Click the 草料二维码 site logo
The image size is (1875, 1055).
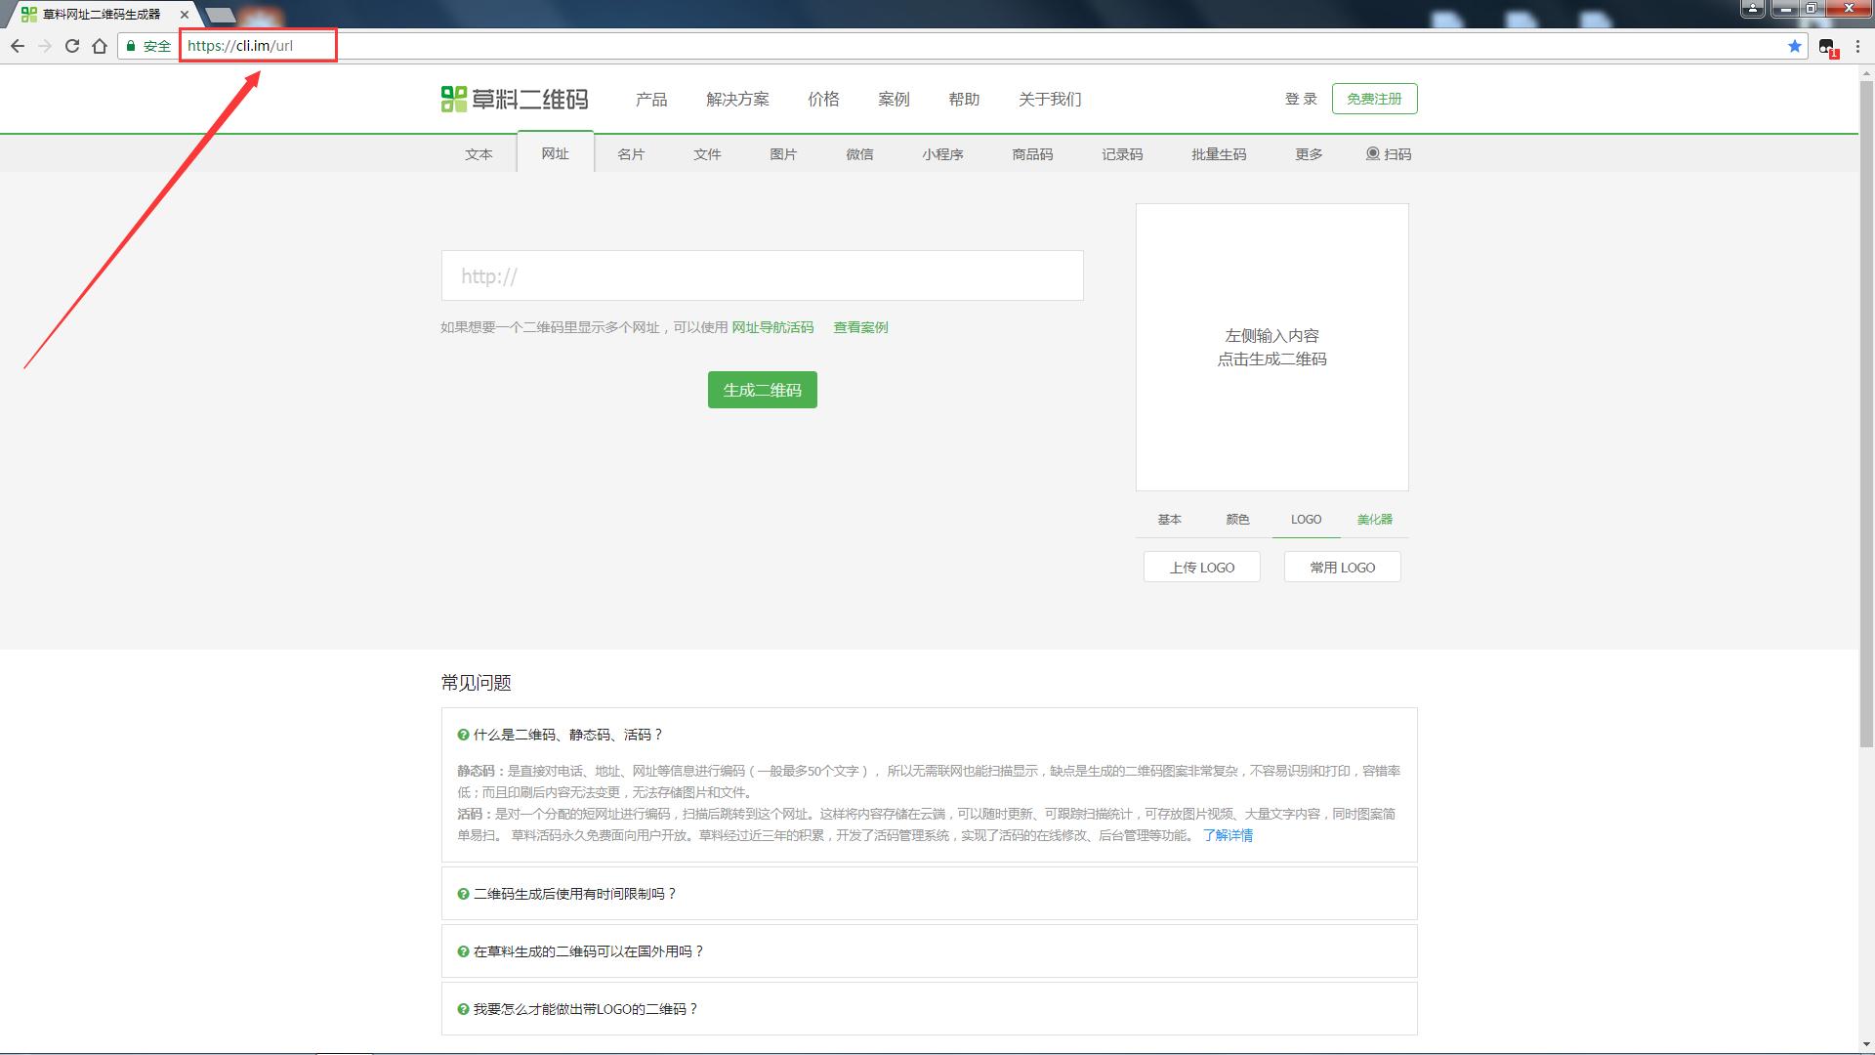tap(513, 99)
